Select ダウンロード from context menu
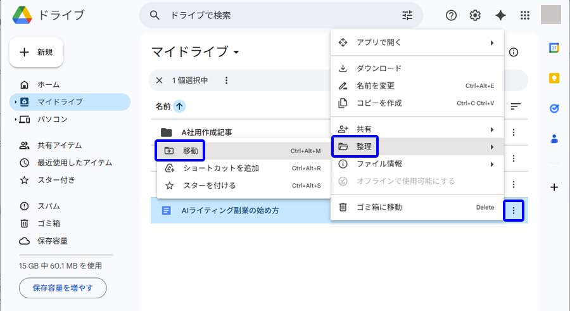 point(379,68)
